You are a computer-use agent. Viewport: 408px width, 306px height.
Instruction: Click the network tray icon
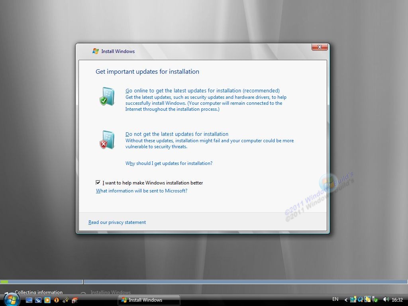click(353, 300)
